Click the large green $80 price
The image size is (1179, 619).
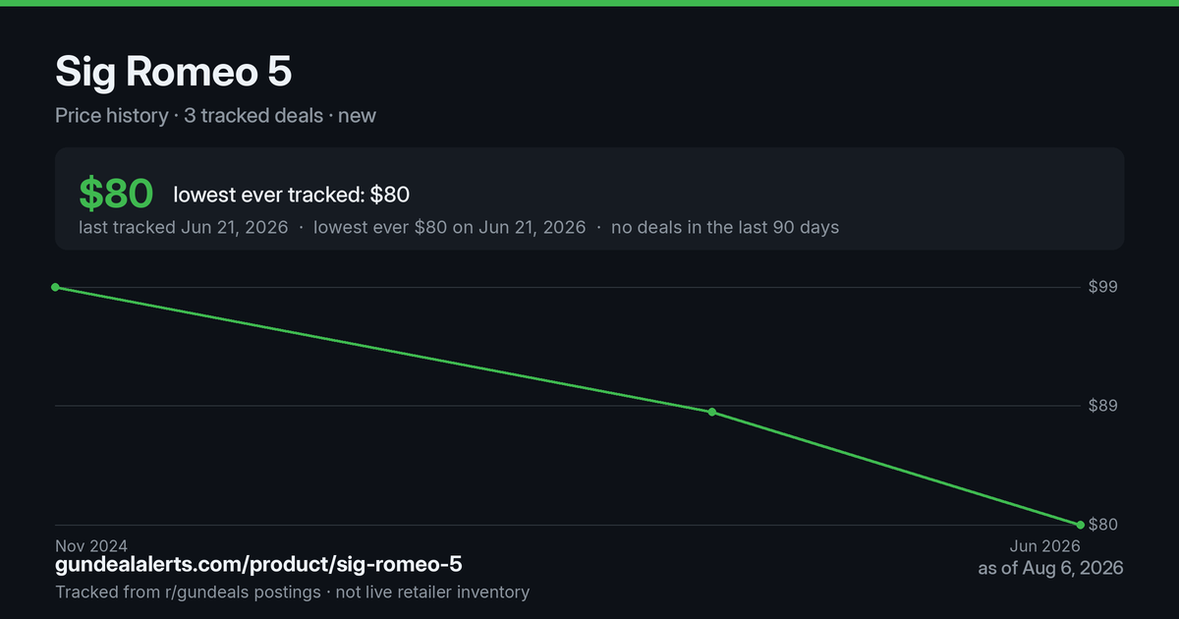point(116,194)
